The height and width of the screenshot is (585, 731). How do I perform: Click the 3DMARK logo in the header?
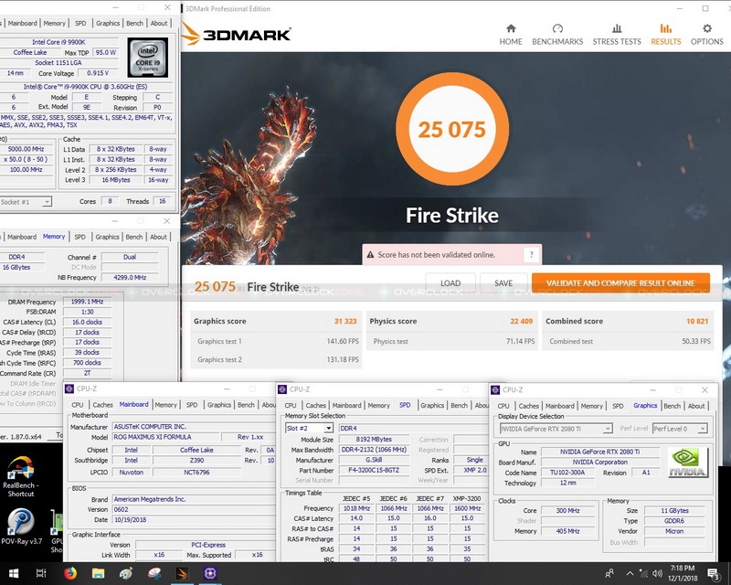tap(237, 34)
